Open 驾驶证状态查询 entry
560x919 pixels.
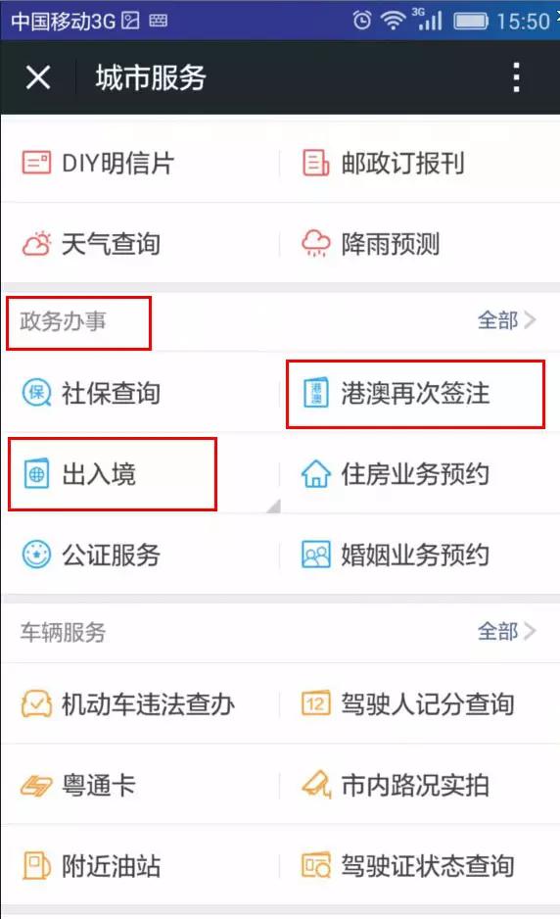pyautogui.click(x=407, y=866)
